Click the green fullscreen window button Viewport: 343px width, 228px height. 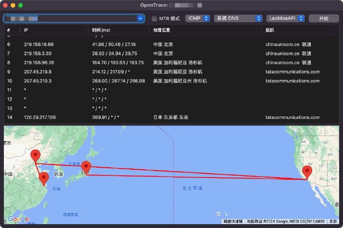pos(21,5)
